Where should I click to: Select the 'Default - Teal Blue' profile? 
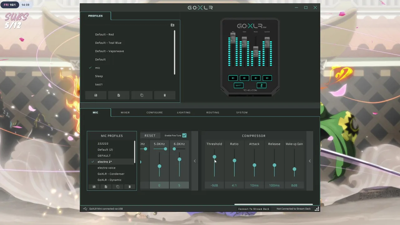(x=108, y=43)
